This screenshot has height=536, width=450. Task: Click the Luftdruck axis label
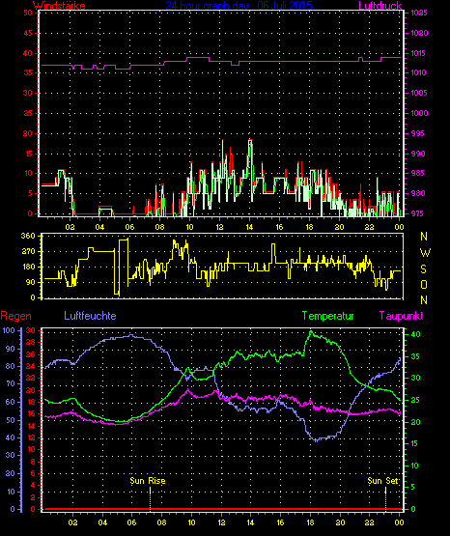point(380,5)
